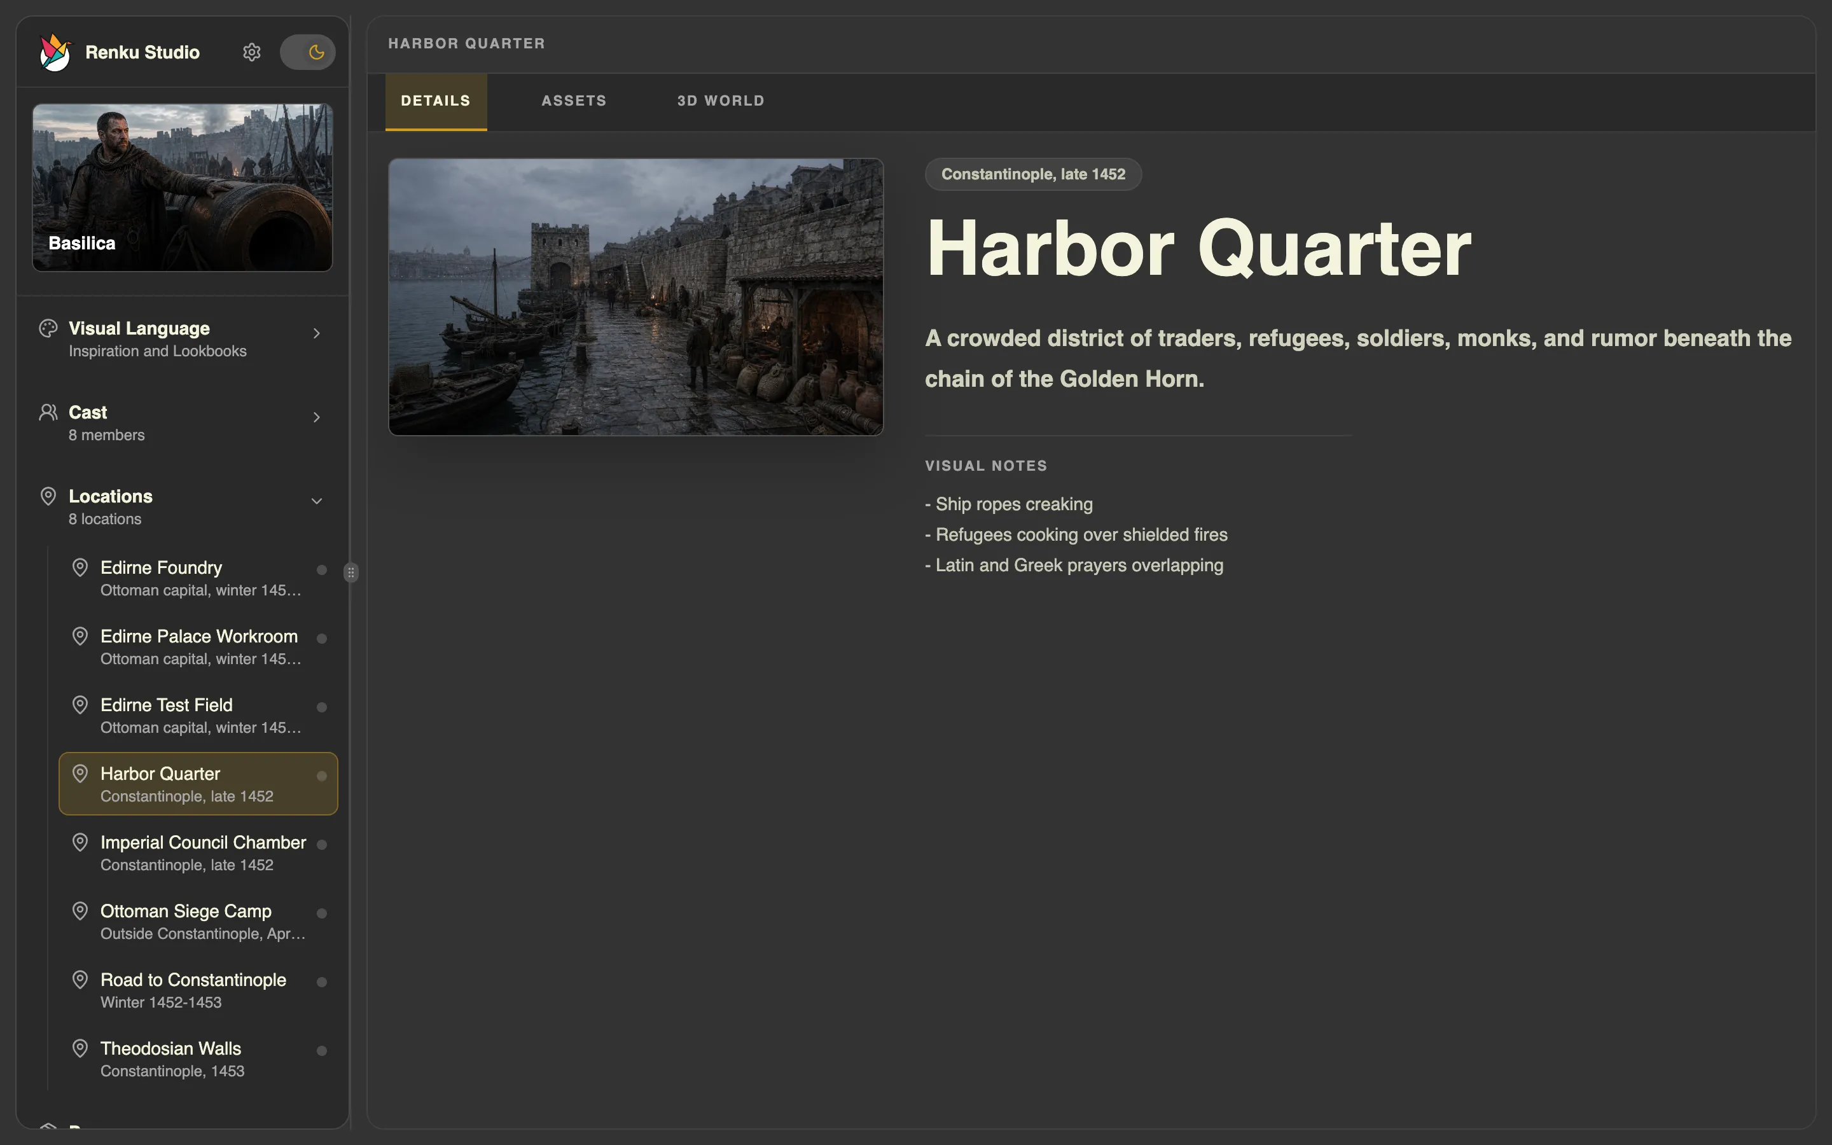Click the Theodosian Walls status dot
Screen dimensions: 1832x1145
(322, 1051)
